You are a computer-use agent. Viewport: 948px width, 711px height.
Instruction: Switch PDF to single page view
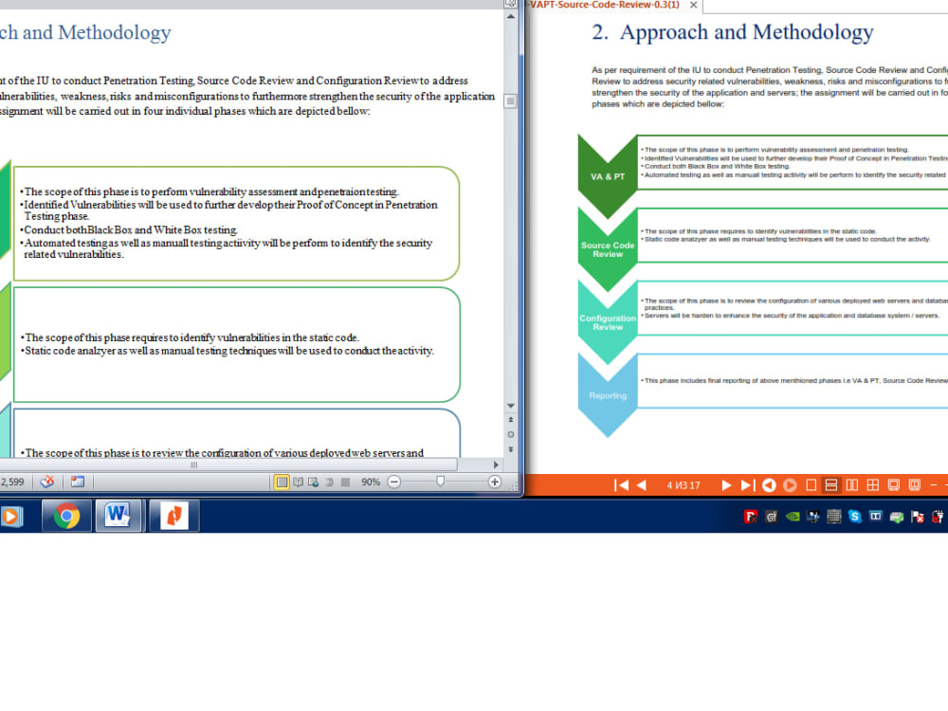tap(811, 484)
